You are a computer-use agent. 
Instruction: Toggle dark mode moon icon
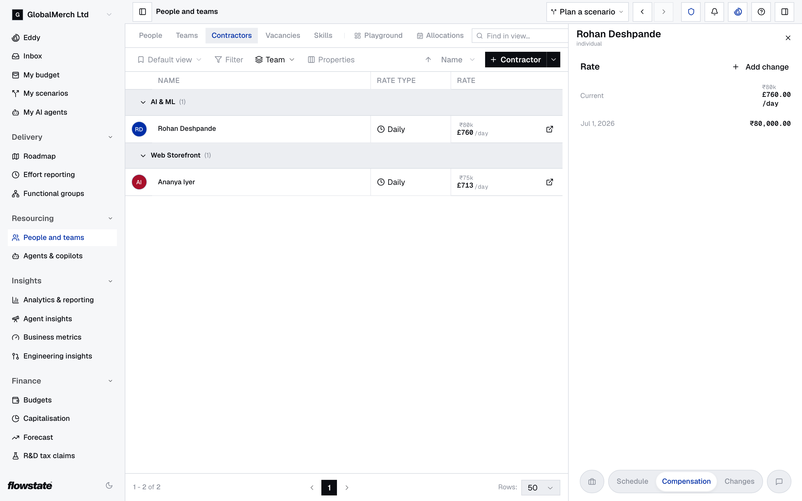[x=109, y=485]
